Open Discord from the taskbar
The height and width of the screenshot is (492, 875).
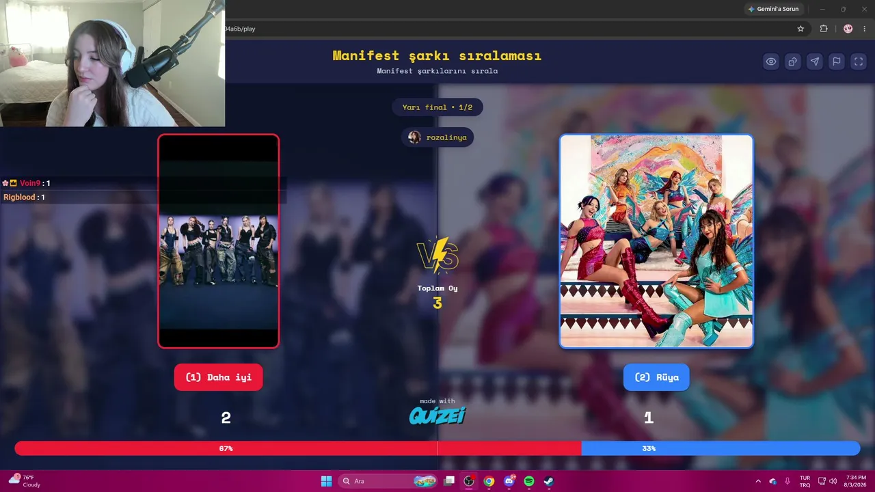[509, 481]
